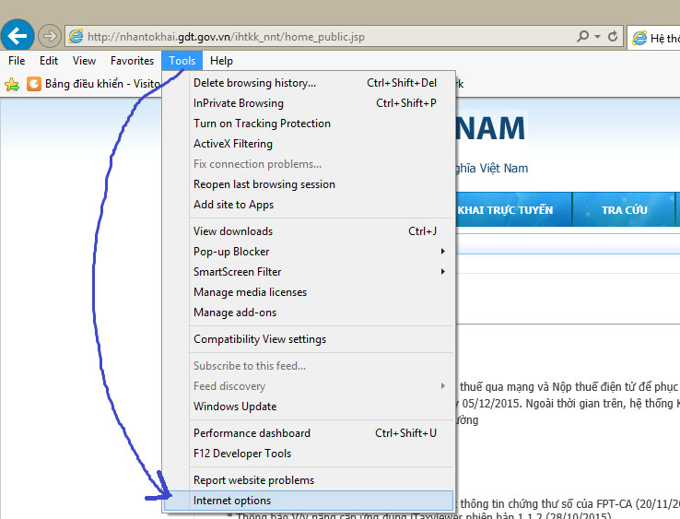This screenshot has width=680, height=519.
Task: Click the Forward navigation arrow
Action: [50, 36]
